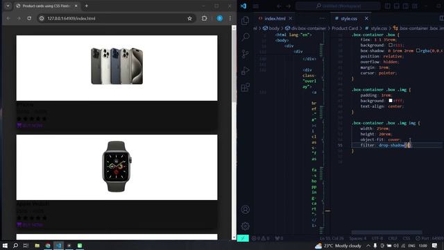Open the weather widget showing 23°C Mostly cloudy
Screen dimensions: 444x250
[x=338, y=246]
